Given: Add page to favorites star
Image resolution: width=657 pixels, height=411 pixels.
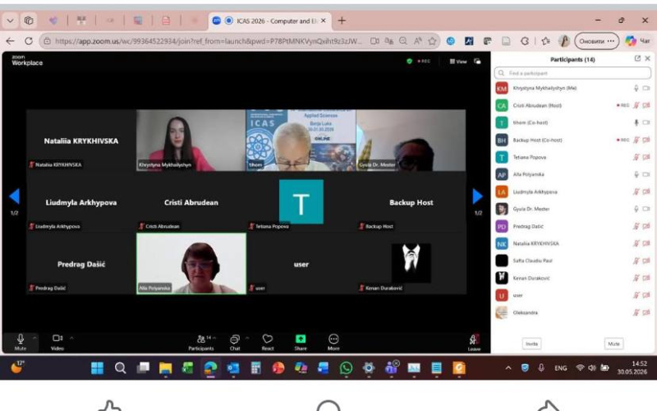Looking at the screenshot, I should coord(432,41).
